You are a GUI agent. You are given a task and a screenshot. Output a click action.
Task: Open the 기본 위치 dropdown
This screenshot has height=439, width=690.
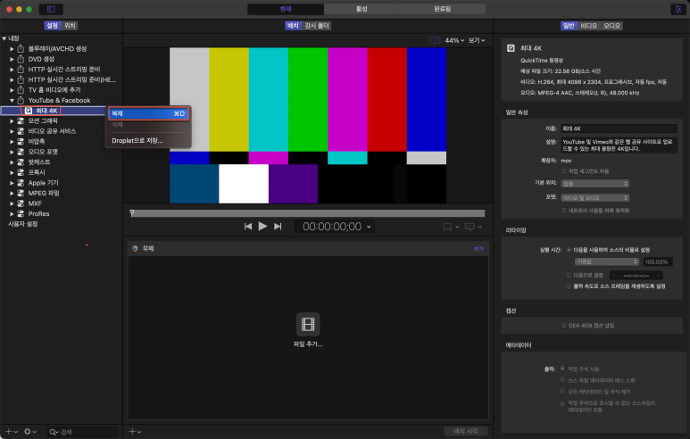pos(595,184)
